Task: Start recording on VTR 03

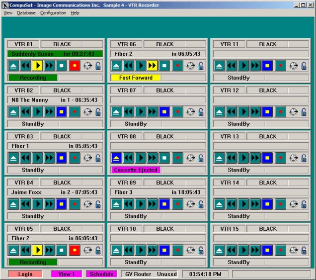Action: [x=75, y=158]
